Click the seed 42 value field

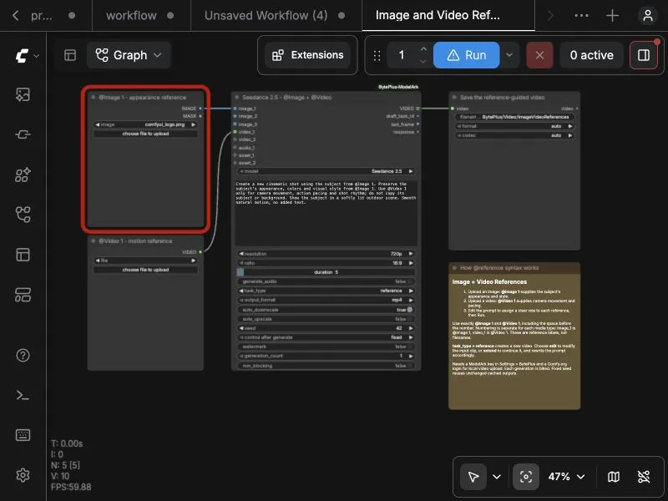coord(326,328)
